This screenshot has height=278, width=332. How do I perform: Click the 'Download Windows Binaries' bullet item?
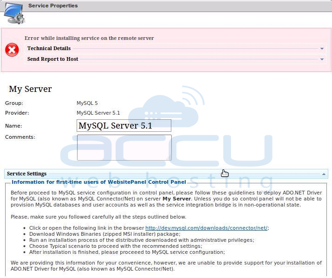click(x=104, y=234)
